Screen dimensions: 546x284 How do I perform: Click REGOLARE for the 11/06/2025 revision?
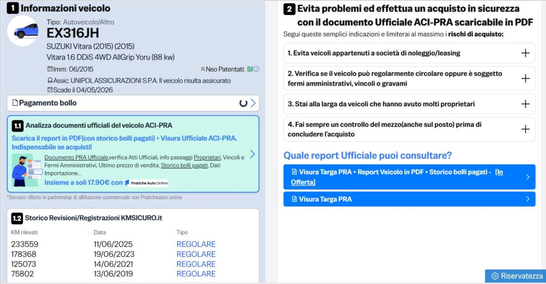point(196,244)
